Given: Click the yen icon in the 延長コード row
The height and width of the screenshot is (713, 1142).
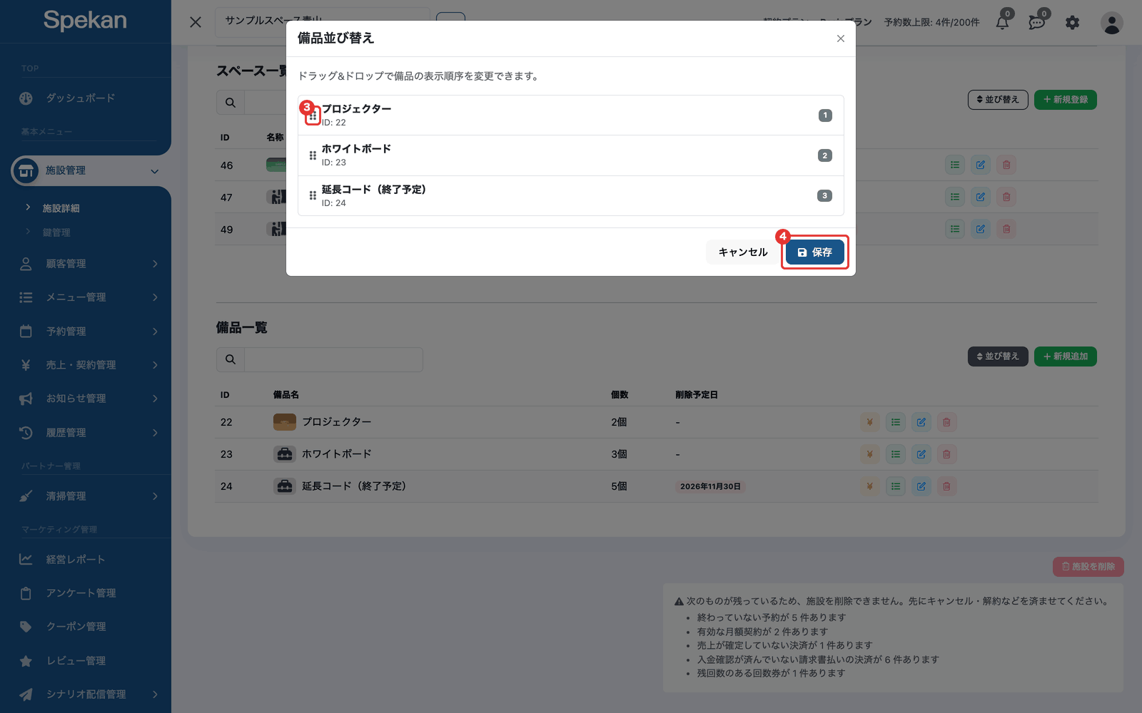Looking at the screenshot, I should coord(869,486).
